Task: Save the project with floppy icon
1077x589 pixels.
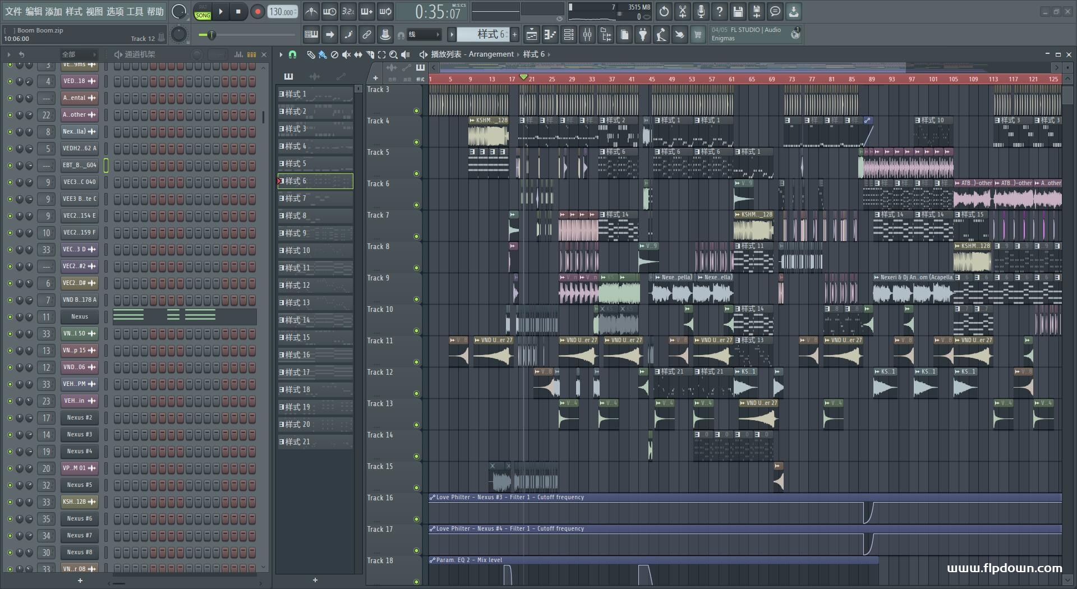Action: coord(738,11)
